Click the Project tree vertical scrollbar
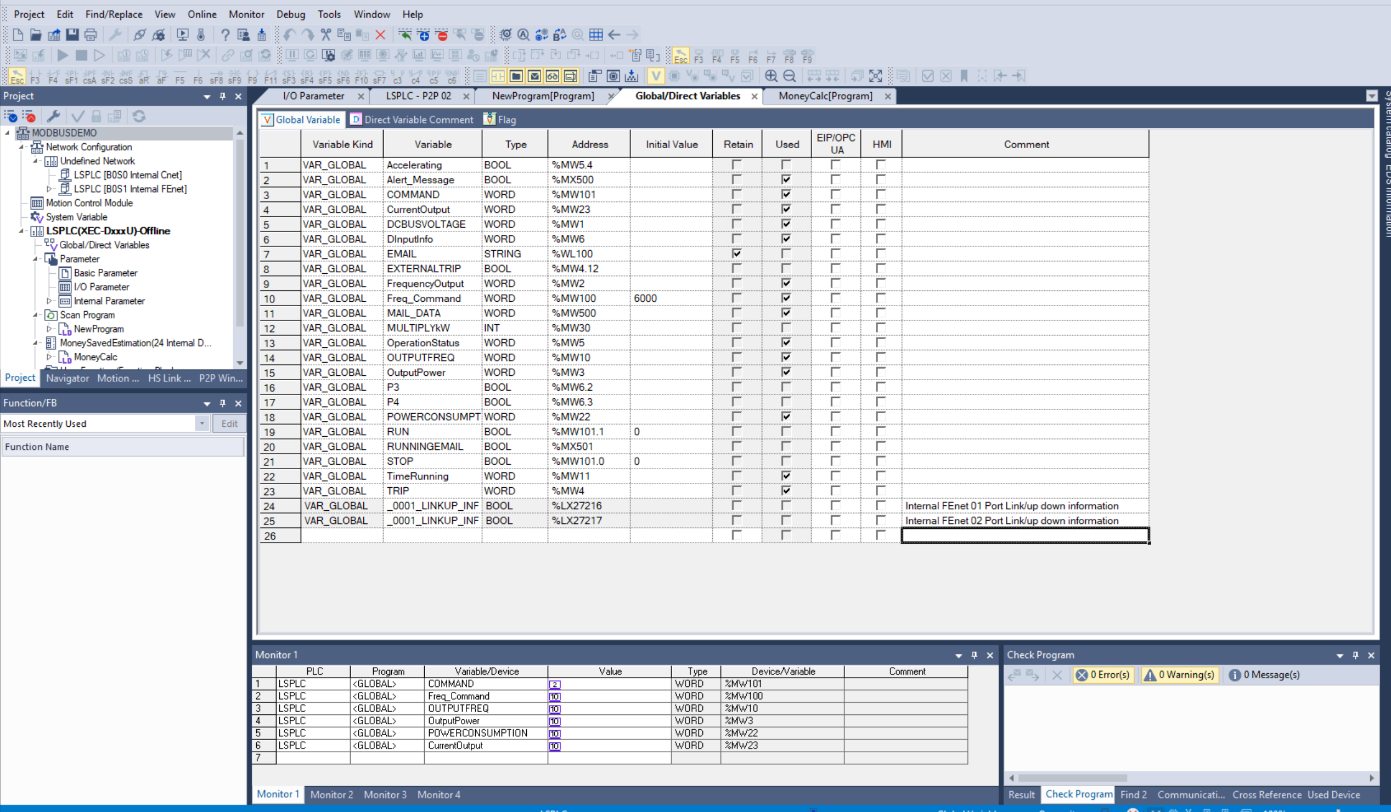The height and width of the screenshot is (812, 1391). (240, 232)
